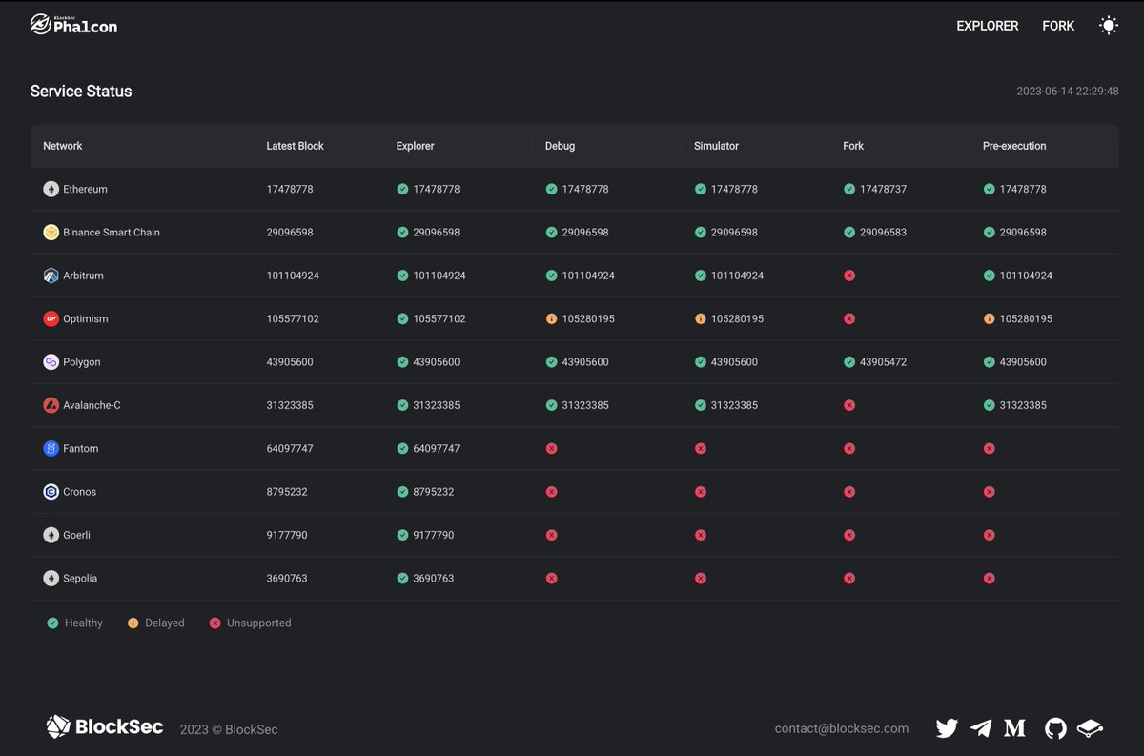Screen dimensions: 1144x756
Task: Click the Debug column header
Action: tap(561, 146)
